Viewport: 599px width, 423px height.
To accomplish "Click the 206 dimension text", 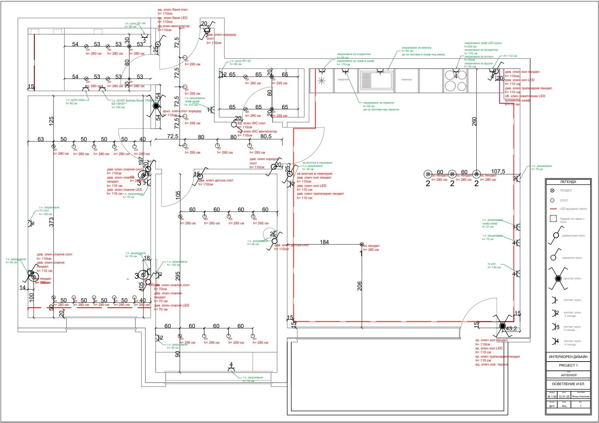I will click(x=359, y=286).
